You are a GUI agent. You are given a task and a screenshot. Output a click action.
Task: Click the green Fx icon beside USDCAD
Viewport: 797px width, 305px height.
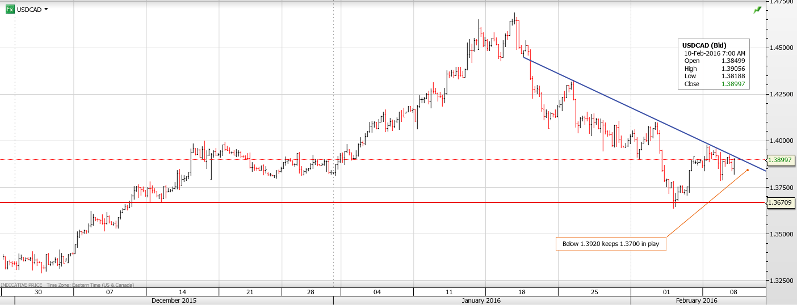(10, 9)
